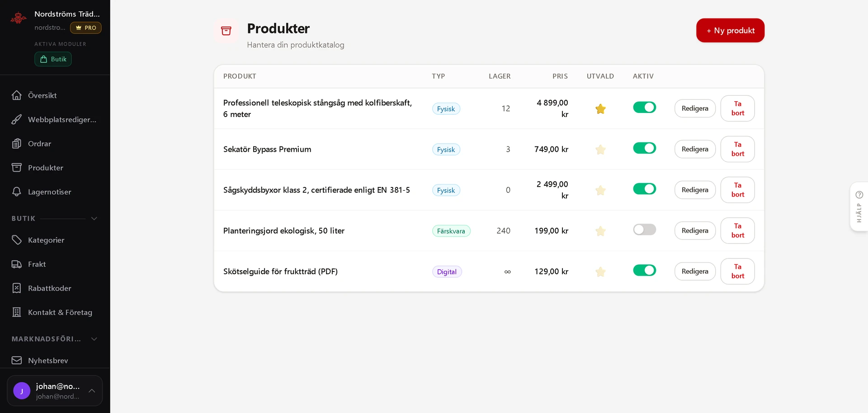Click product name Sekatör Bypass Premium

(267, 149)
